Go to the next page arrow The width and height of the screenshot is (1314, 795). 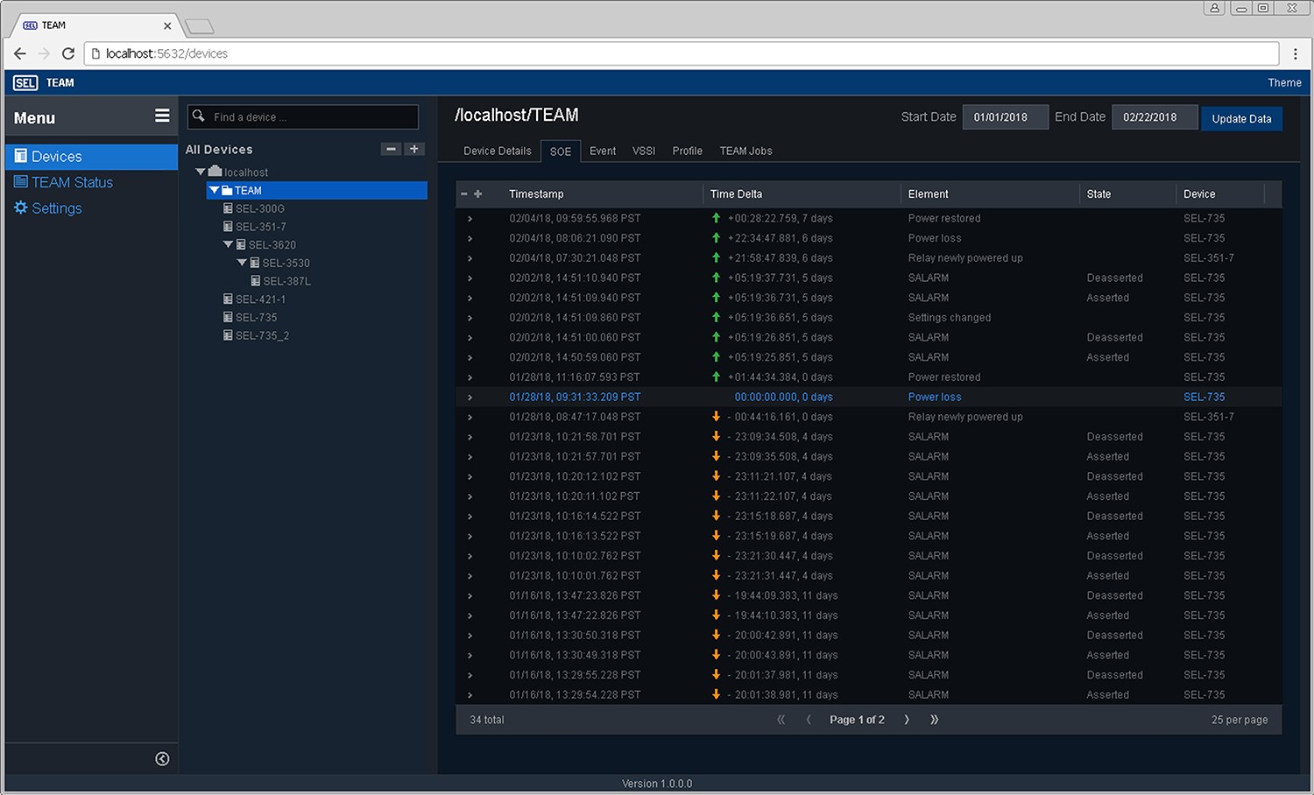pyautogui.click(x=907, y=720)
